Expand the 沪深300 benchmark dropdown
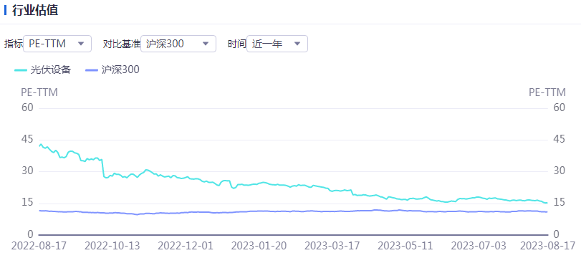Viewport: 581px width, 258px height. click(178, 44)
